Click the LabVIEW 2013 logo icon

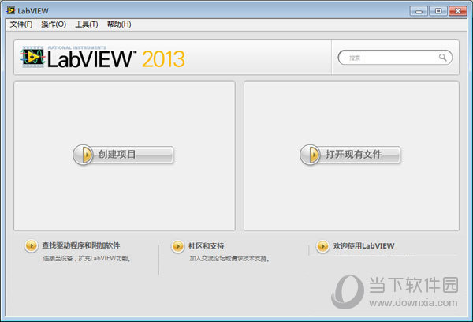pos(33,57)
